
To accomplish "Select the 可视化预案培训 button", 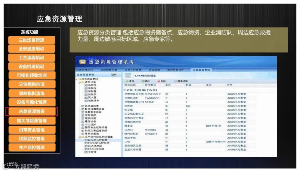I will click(x=32, y=75).
